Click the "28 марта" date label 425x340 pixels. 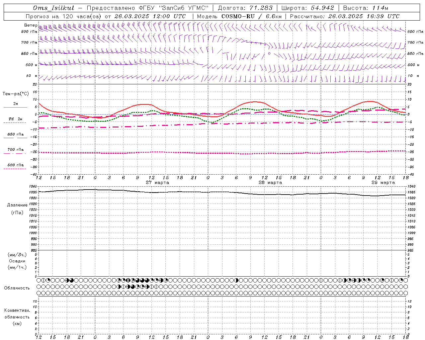(270, 183)
